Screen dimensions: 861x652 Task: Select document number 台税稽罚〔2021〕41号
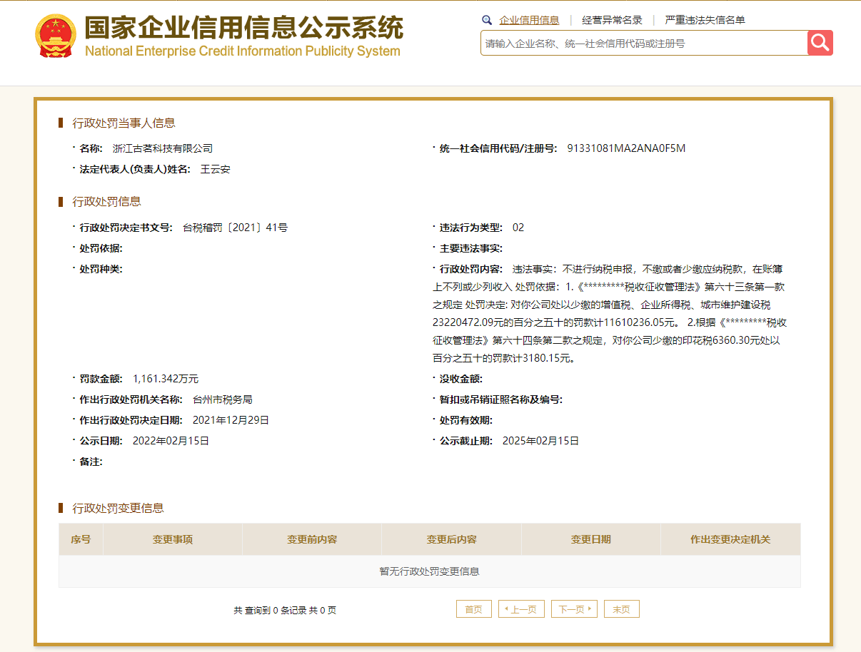[x=235, y=228]
